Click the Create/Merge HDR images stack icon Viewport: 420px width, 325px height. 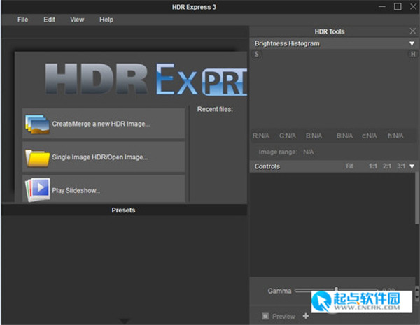[37, 124]
